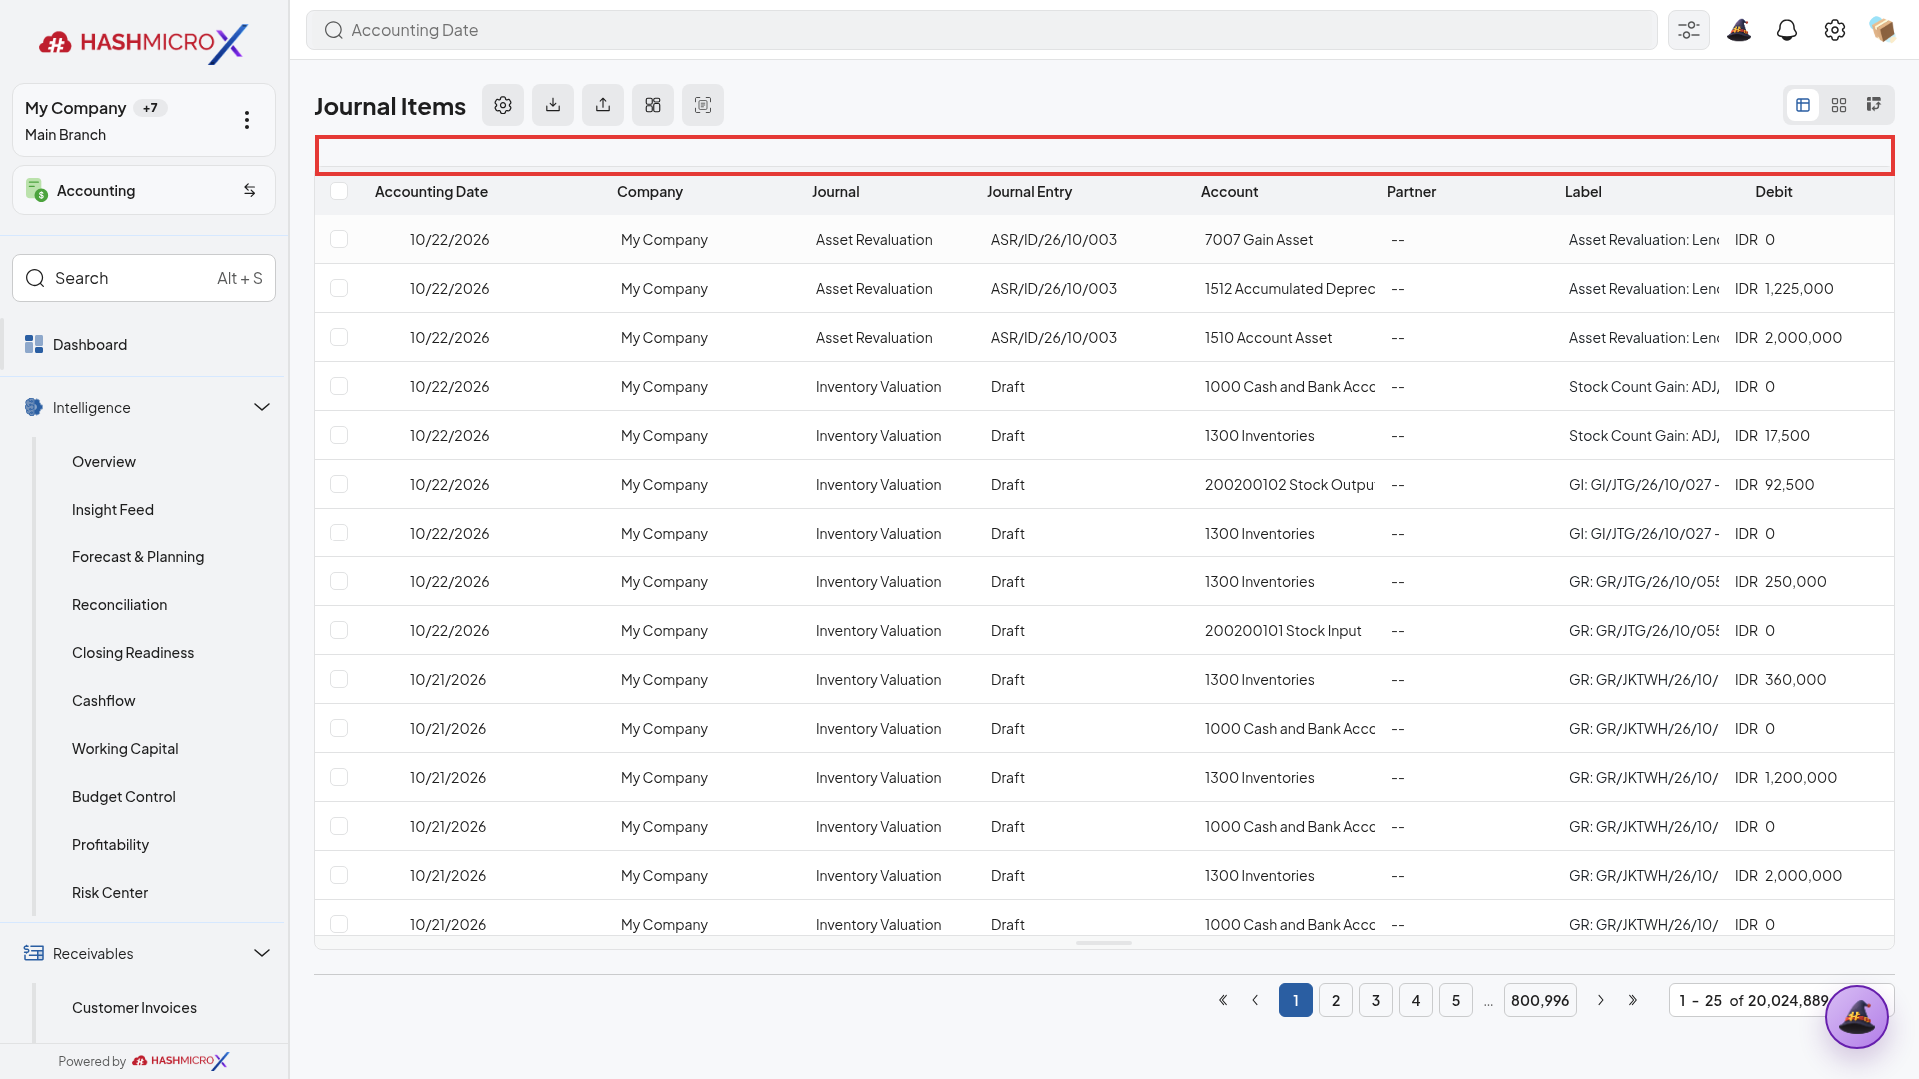
Task: Check the 200200102 Stock Output row
Action: 339,484
